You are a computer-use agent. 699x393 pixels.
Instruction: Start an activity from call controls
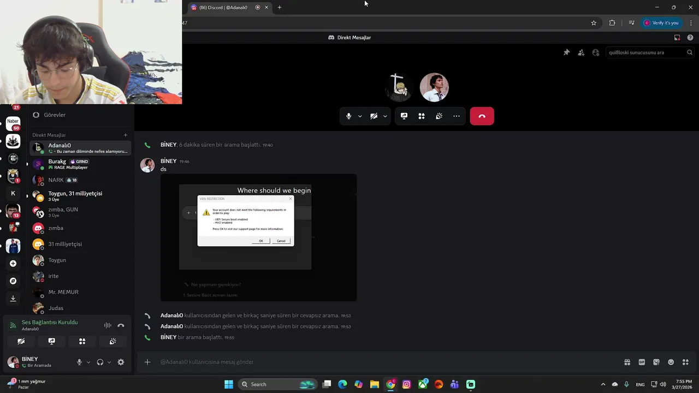point(422,116)
